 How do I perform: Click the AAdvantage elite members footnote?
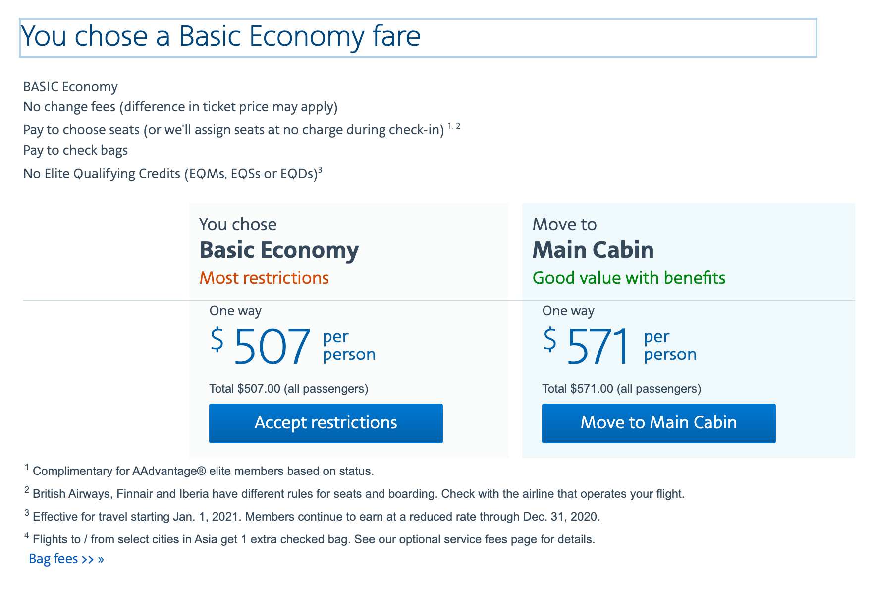click(203, 471)
